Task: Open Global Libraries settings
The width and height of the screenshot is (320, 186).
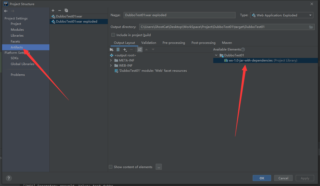Action: click(x=23, y=64)
